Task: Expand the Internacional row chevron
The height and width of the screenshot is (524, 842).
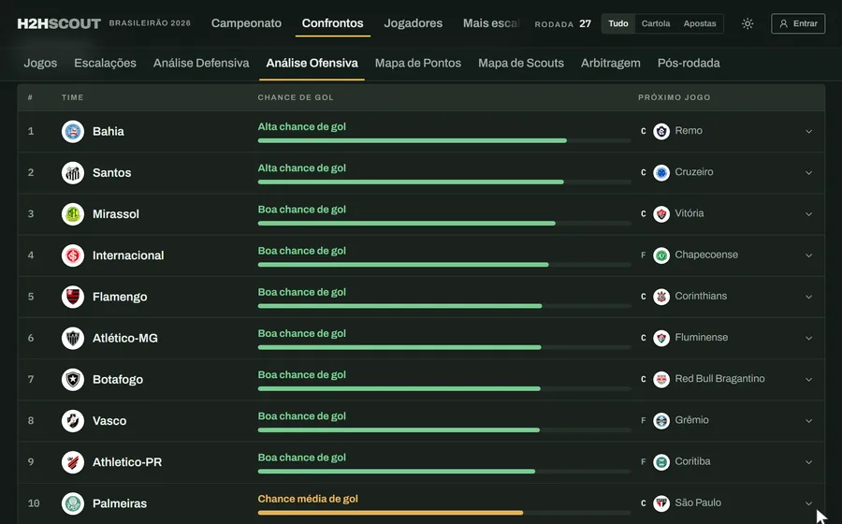Action: pos(808,255)
